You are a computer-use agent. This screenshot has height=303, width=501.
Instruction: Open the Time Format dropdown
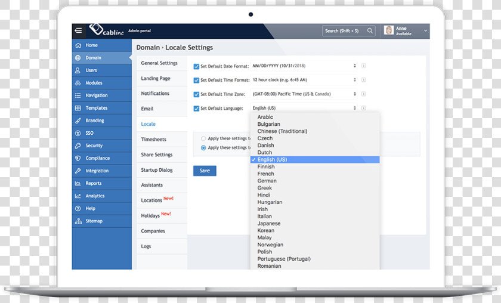click(x=304, y=80)
